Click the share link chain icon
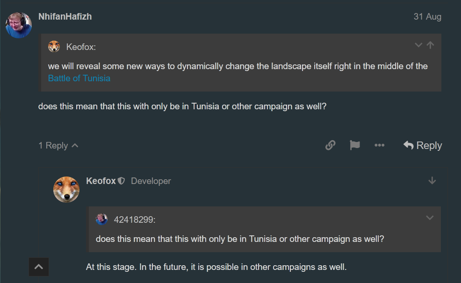Image resolution: width=461 pixels, height=283 pixels. coord(330,145)
